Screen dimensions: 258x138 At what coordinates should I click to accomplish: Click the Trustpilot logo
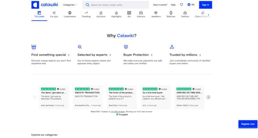[x=122, y=115]
